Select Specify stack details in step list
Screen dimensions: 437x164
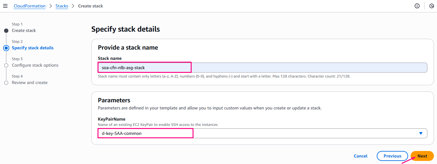tap(33, 48)
